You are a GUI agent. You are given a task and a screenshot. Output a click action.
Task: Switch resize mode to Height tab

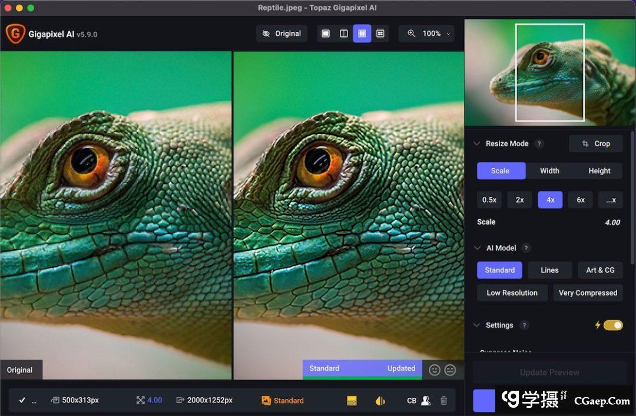(x=599, y=171)
